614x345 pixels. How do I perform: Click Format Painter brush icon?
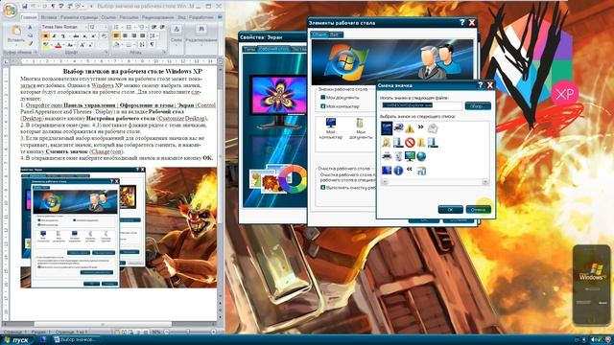click(x=30, y=44)
